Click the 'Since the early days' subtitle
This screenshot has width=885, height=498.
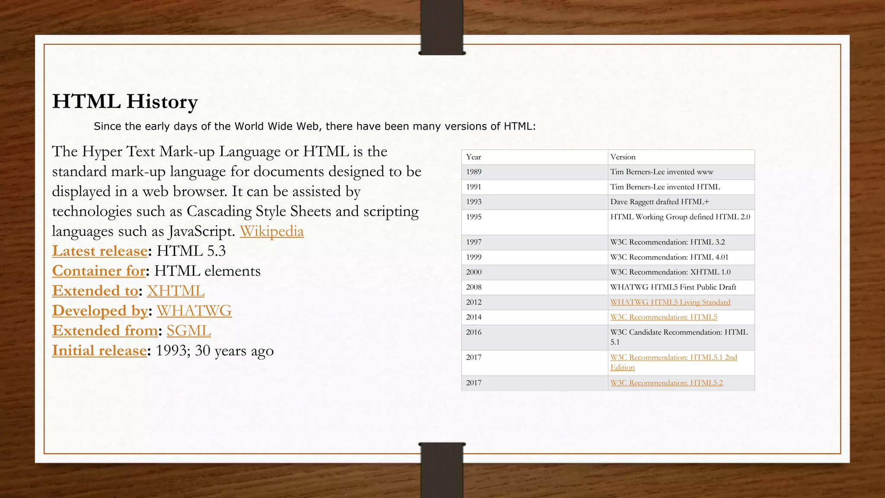pyautogui.click(x=315, y=126)
